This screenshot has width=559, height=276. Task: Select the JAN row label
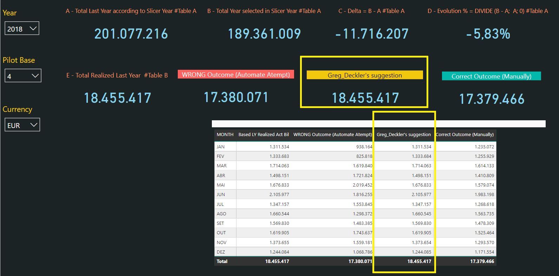[221, 147]
